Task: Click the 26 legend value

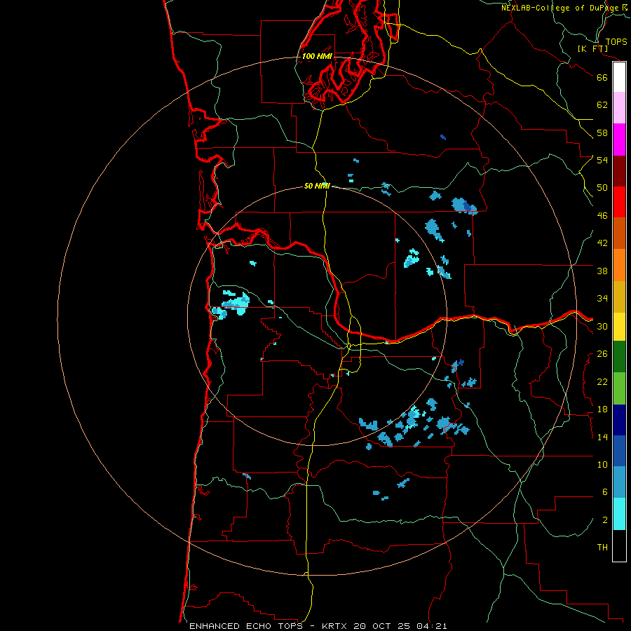Action: [x=602, y=354]
